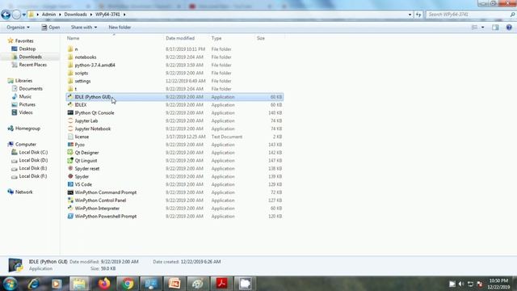This screenshot has width=517, height=291.
Task: Select the Jupyter Lab icon
Action: 70,120
